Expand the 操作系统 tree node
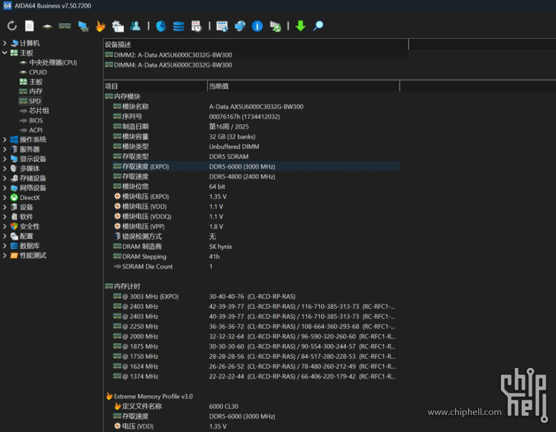 click(5, 140)
